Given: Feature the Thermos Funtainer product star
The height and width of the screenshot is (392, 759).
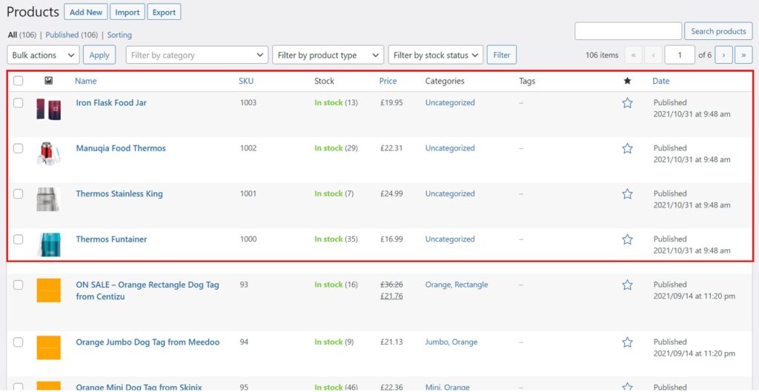Looking at the screenshot, I should pyautogui.click(x=627, y=239).
